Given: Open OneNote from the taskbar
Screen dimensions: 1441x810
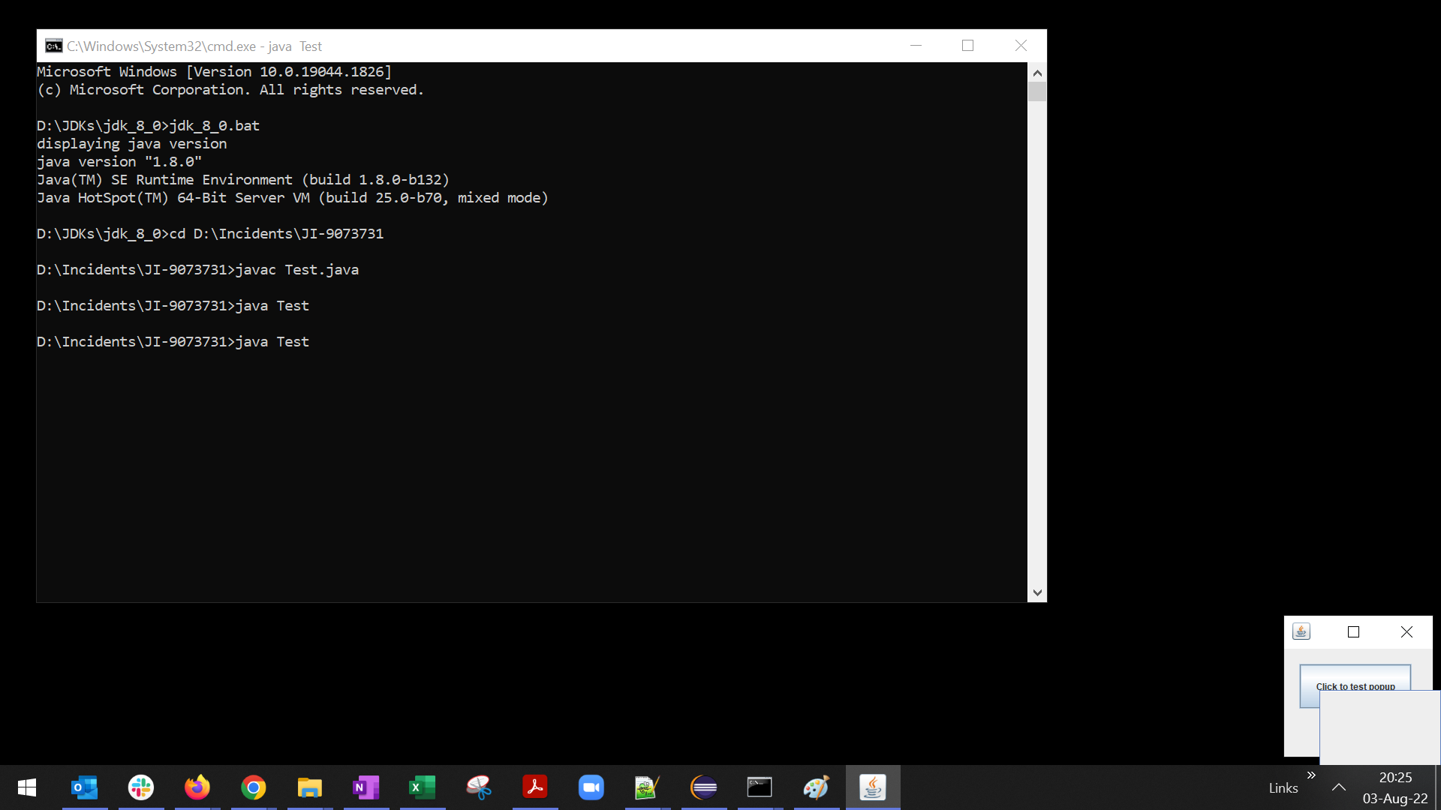Looking at the screenshot, I should point(366,787).
